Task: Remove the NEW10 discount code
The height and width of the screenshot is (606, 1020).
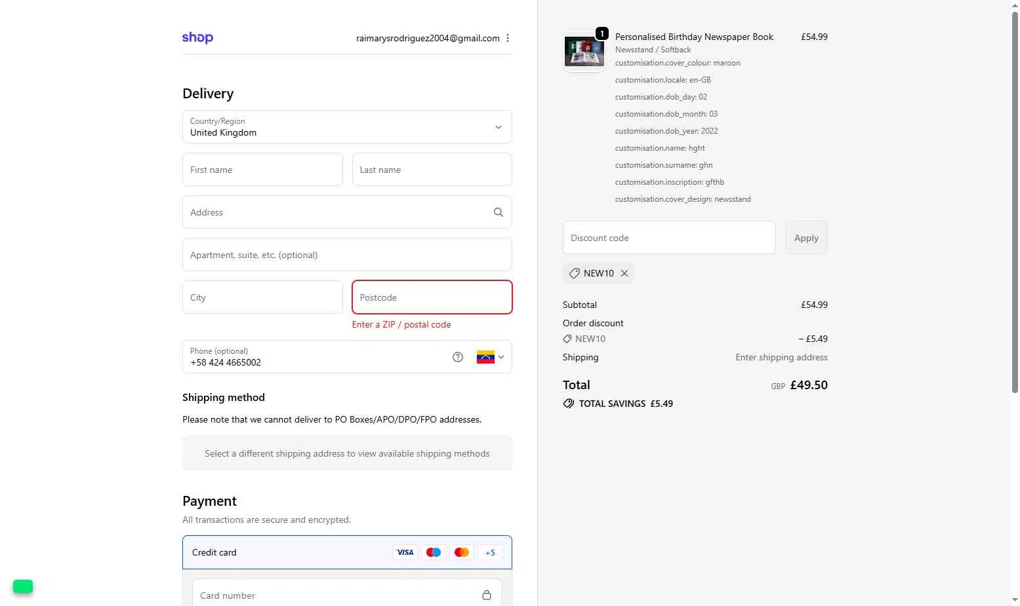Action: (x=624, y=273)
